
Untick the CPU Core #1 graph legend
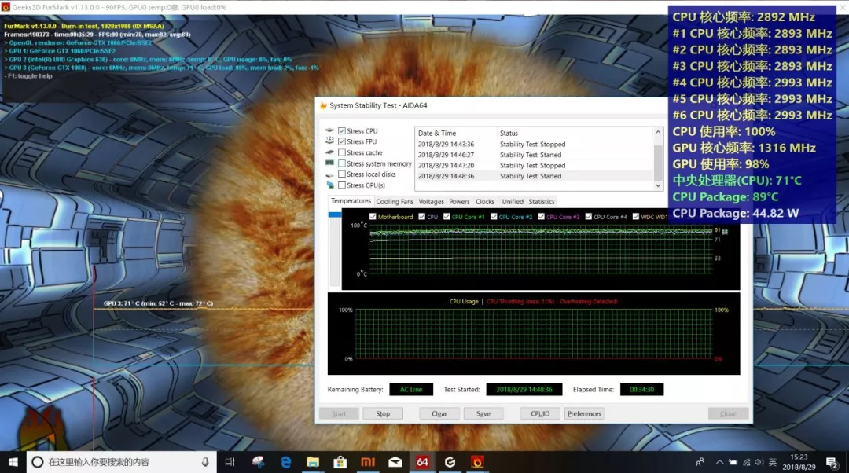coord(445,216)
